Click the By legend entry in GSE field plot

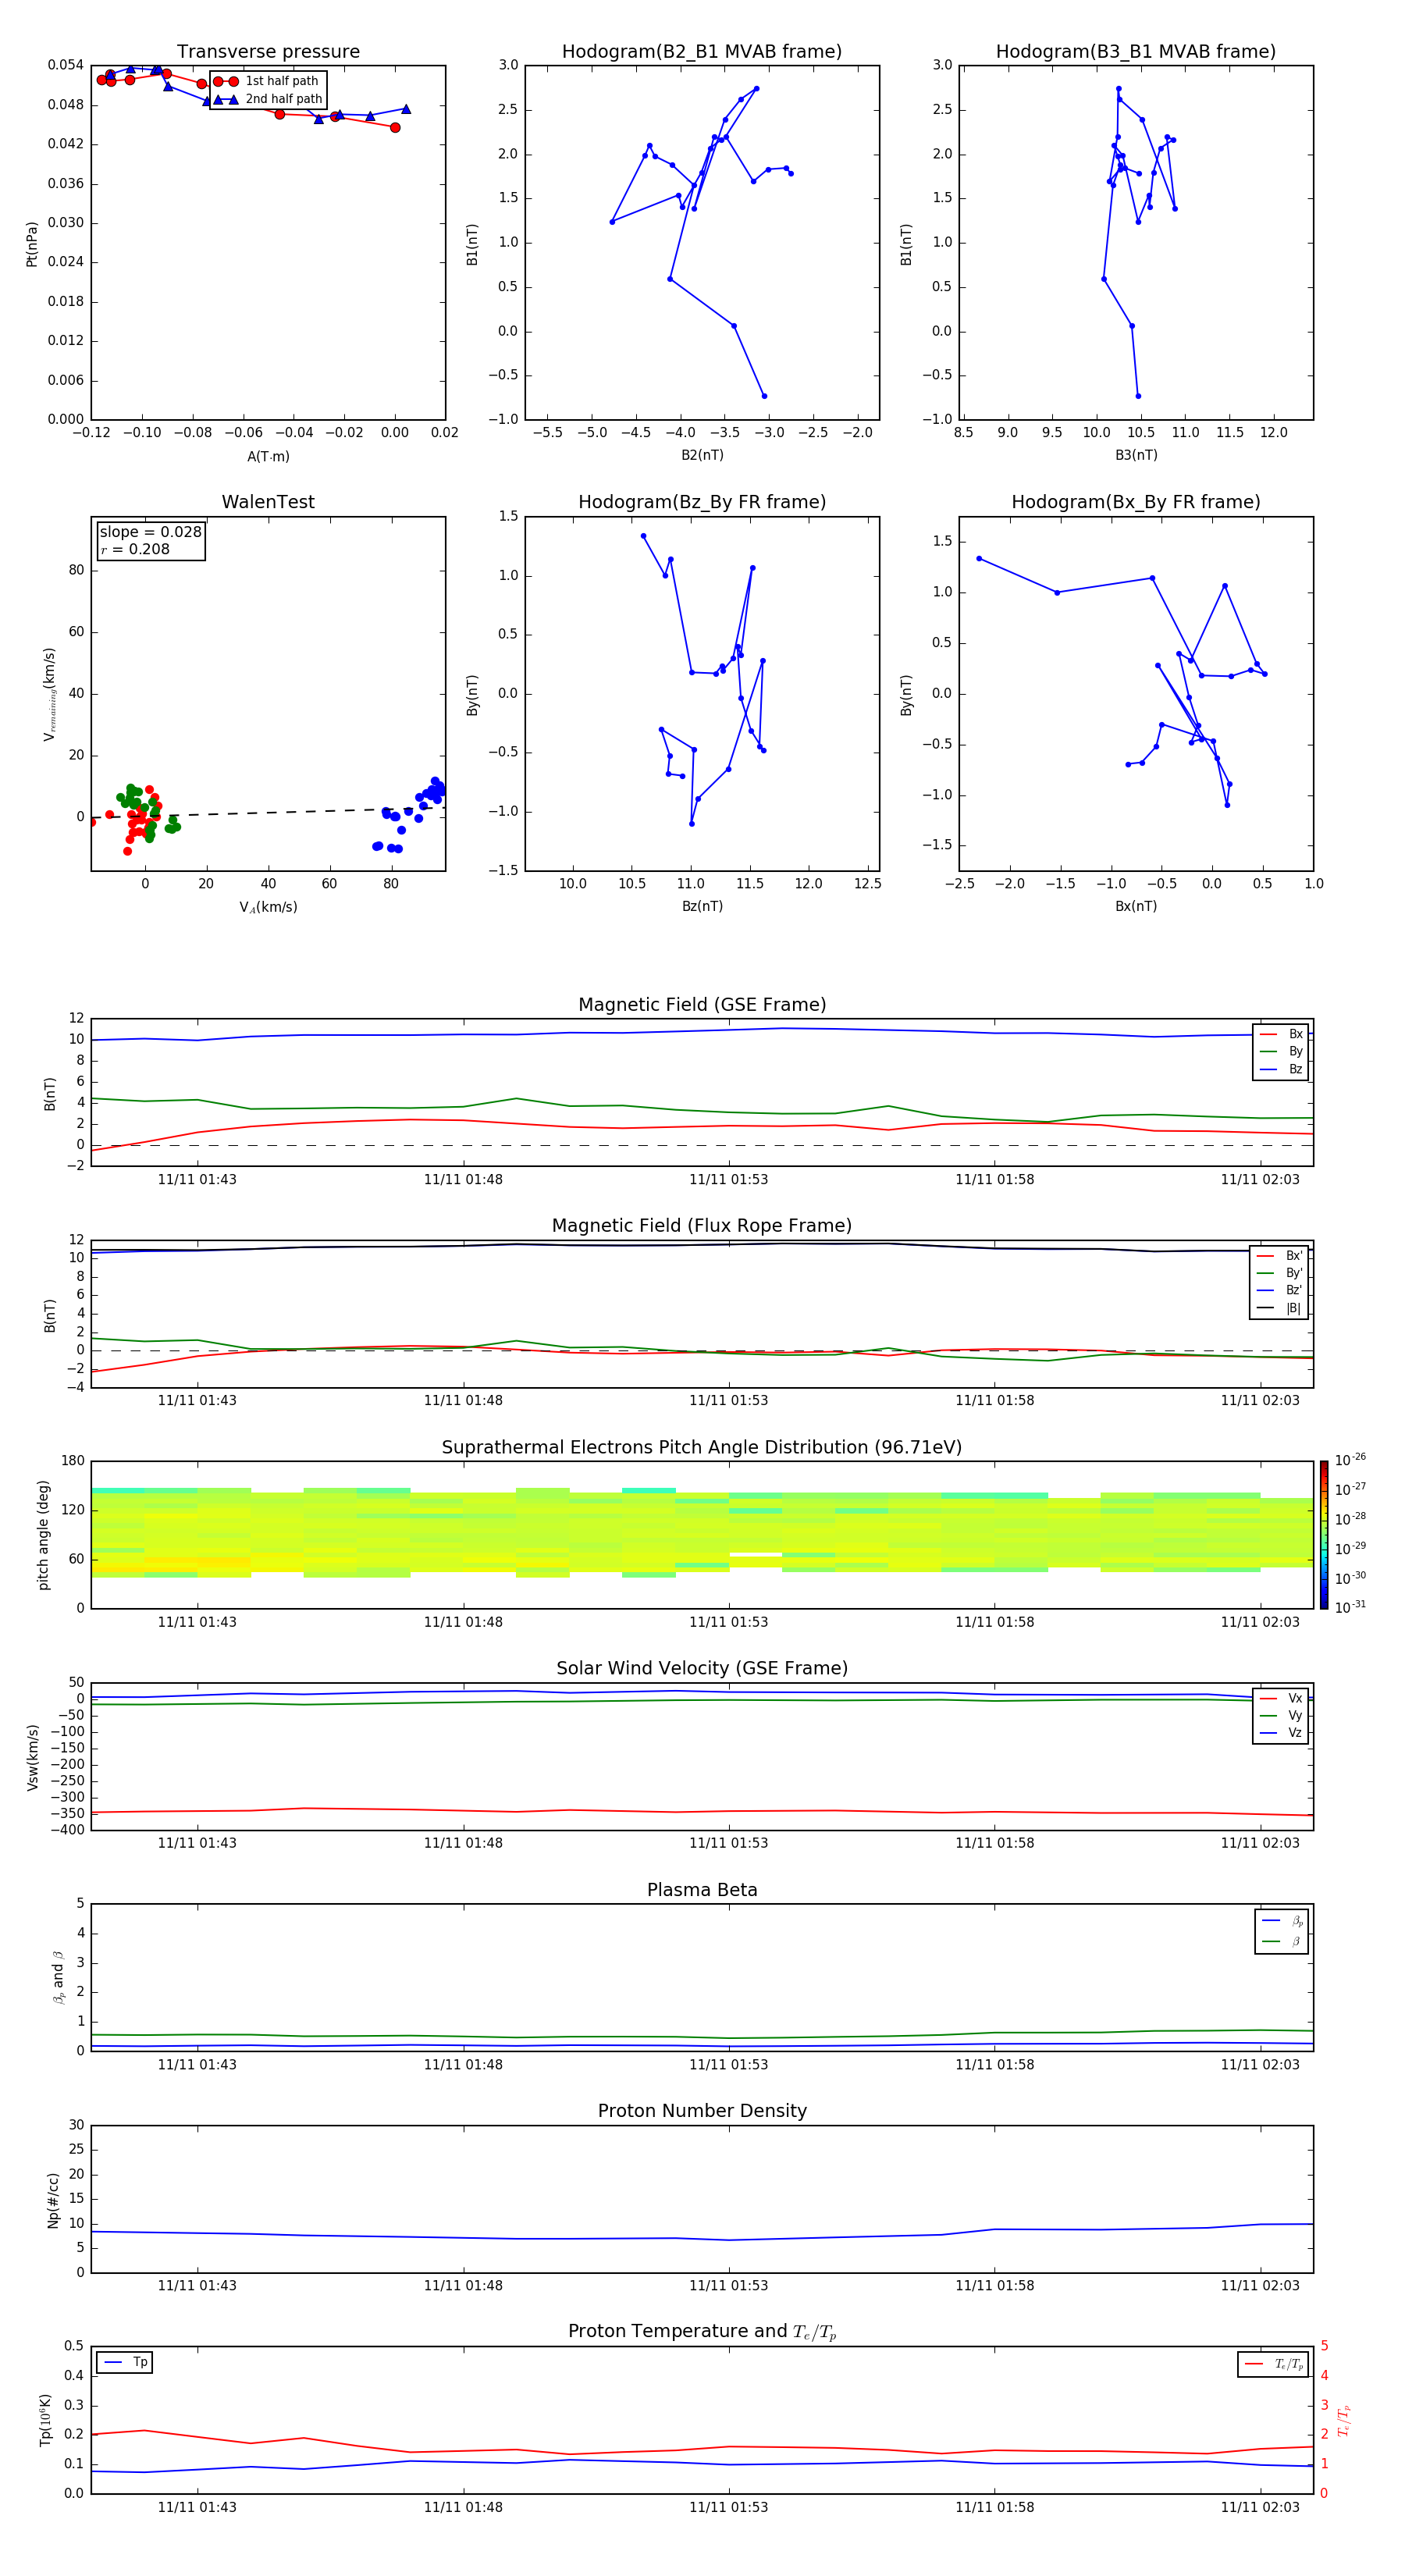(1281, 1051)
